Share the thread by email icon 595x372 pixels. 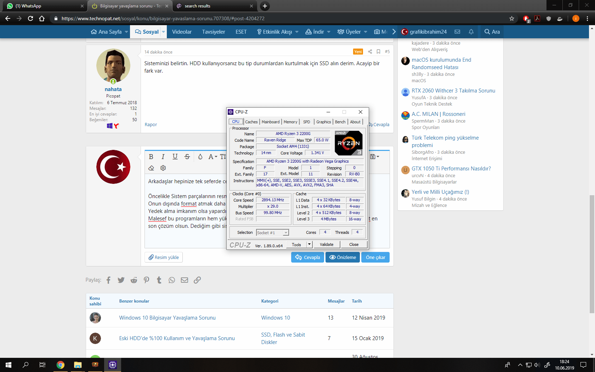click(185, 280)
